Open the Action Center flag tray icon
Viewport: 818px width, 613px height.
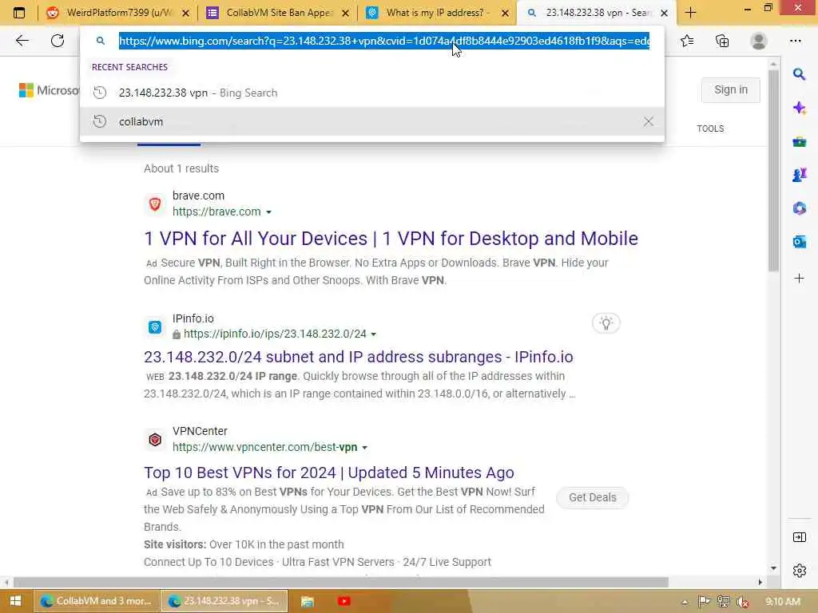pyautogui.click(x=704, y=602)
